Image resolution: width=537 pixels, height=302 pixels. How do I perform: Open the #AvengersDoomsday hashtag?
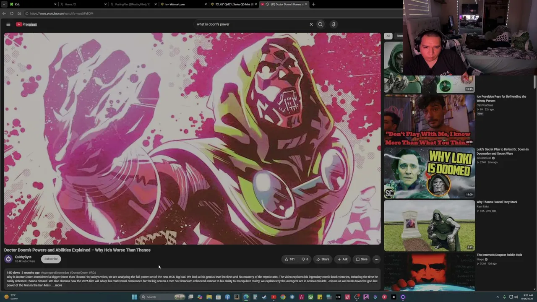pos(55,273)
